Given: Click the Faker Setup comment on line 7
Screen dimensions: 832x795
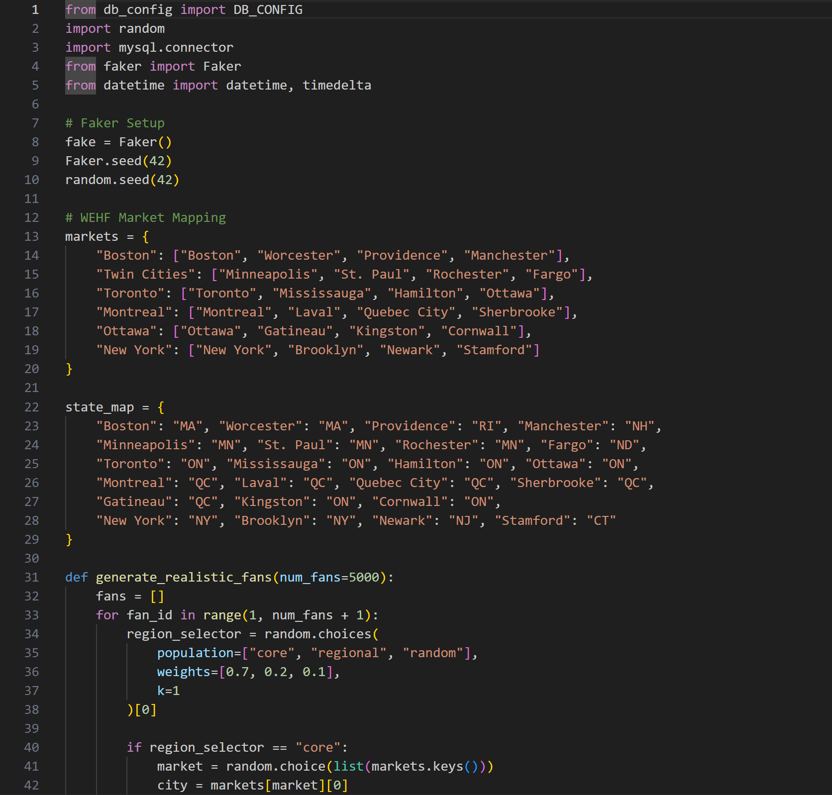Looking at the screenshot, I should (x=115, y=123).
